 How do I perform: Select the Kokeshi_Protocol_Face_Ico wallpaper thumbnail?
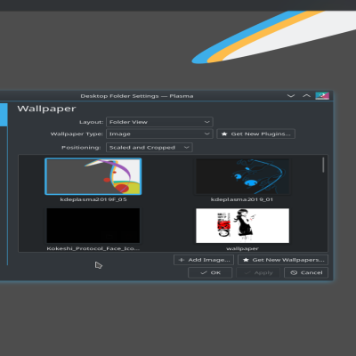93,225
